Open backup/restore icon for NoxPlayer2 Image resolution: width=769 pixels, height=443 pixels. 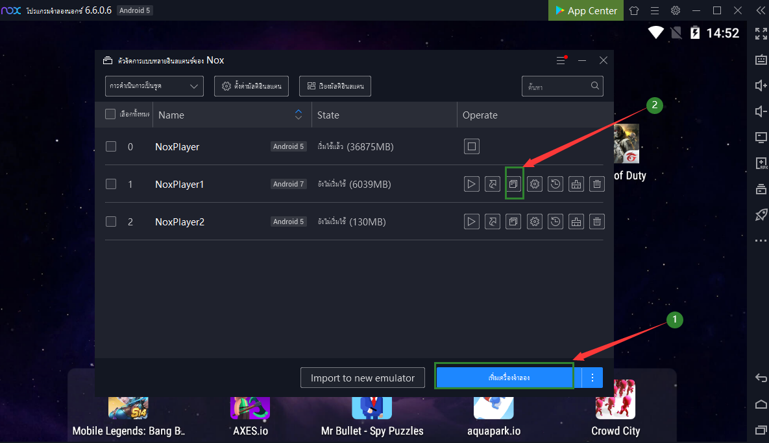click(x=555, y=222)
